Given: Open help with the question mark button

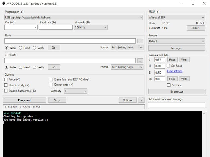Looking at the screenshot, I should [x=141, y=100].
